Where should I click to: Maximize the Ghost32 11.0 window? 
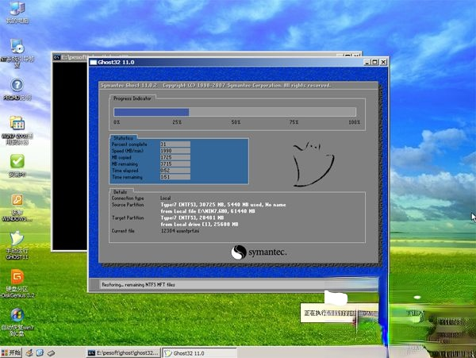(x=375, y=62)
